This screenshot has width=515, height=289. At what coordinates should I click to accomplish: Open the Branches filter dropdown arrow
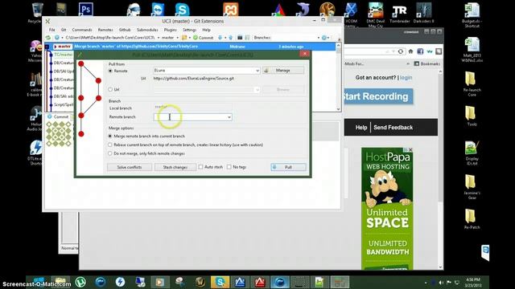(319, 38)
